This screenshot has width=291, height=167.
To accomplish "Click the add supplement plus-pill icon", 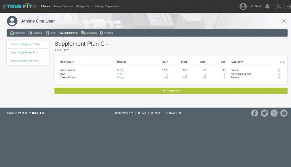I will click(282, 62).
